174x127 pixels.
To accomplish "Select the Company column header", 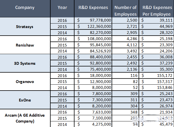I will (25, 8).
